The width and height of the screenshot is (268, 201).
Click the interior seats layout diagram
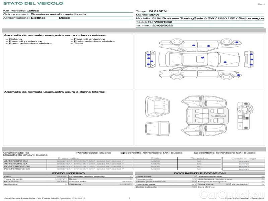[x=205, y=116]
